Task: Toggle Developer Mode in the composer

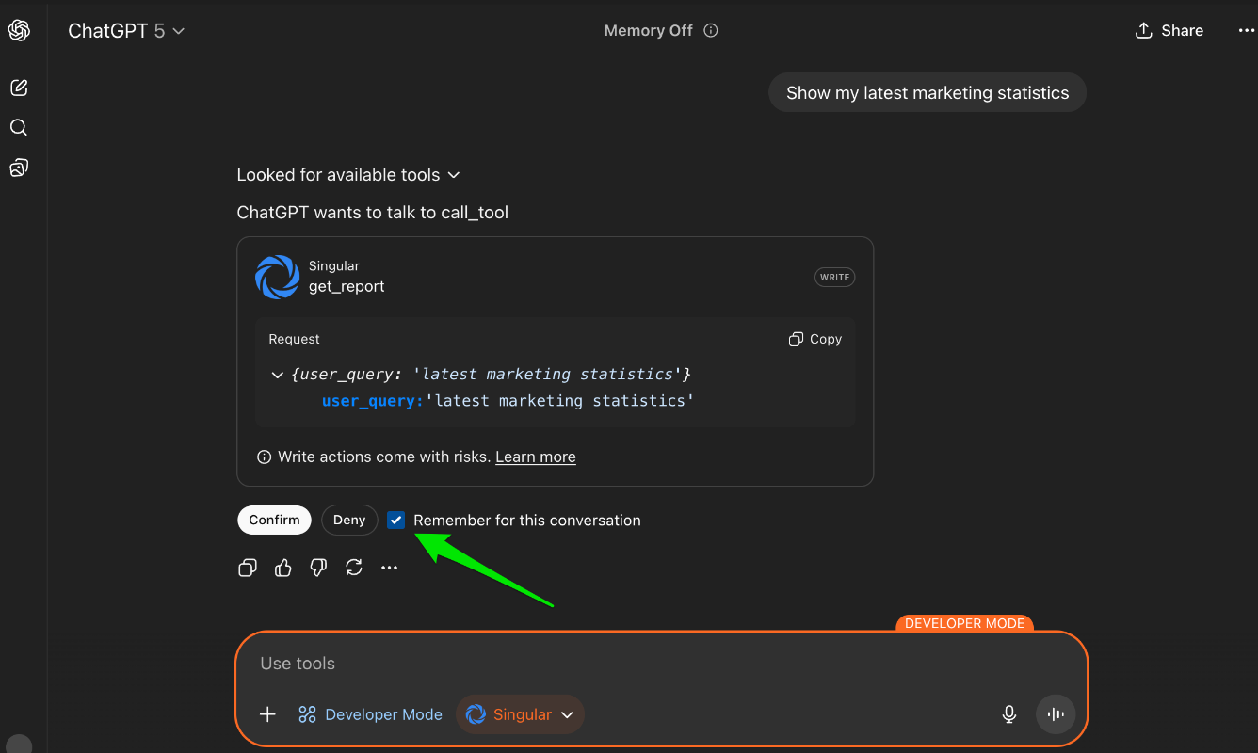Action: pos(370,713)
